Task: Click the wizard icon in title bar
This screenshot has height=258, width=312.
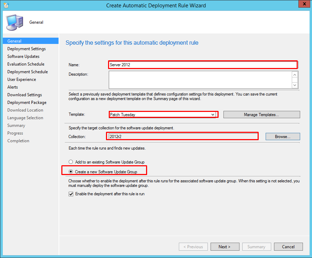Action: (6, 5)
